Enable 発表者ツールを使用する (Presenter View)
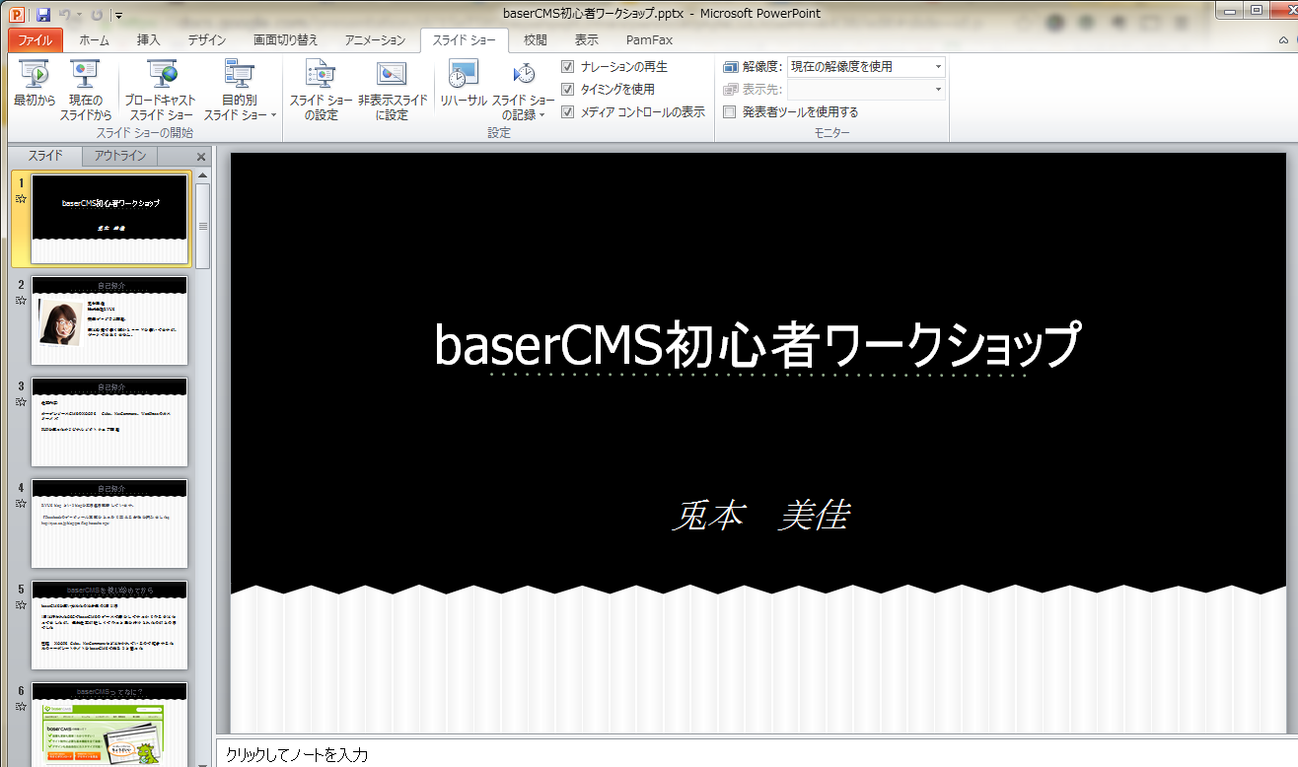 730,112
